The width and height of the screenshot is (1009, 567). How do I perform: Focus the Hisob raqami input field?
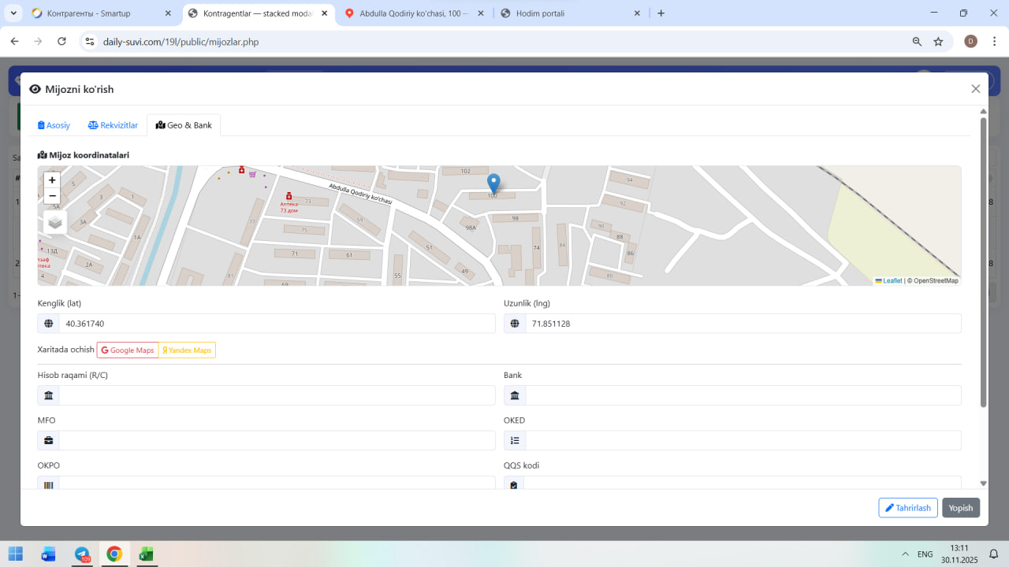tap(276, 395)
